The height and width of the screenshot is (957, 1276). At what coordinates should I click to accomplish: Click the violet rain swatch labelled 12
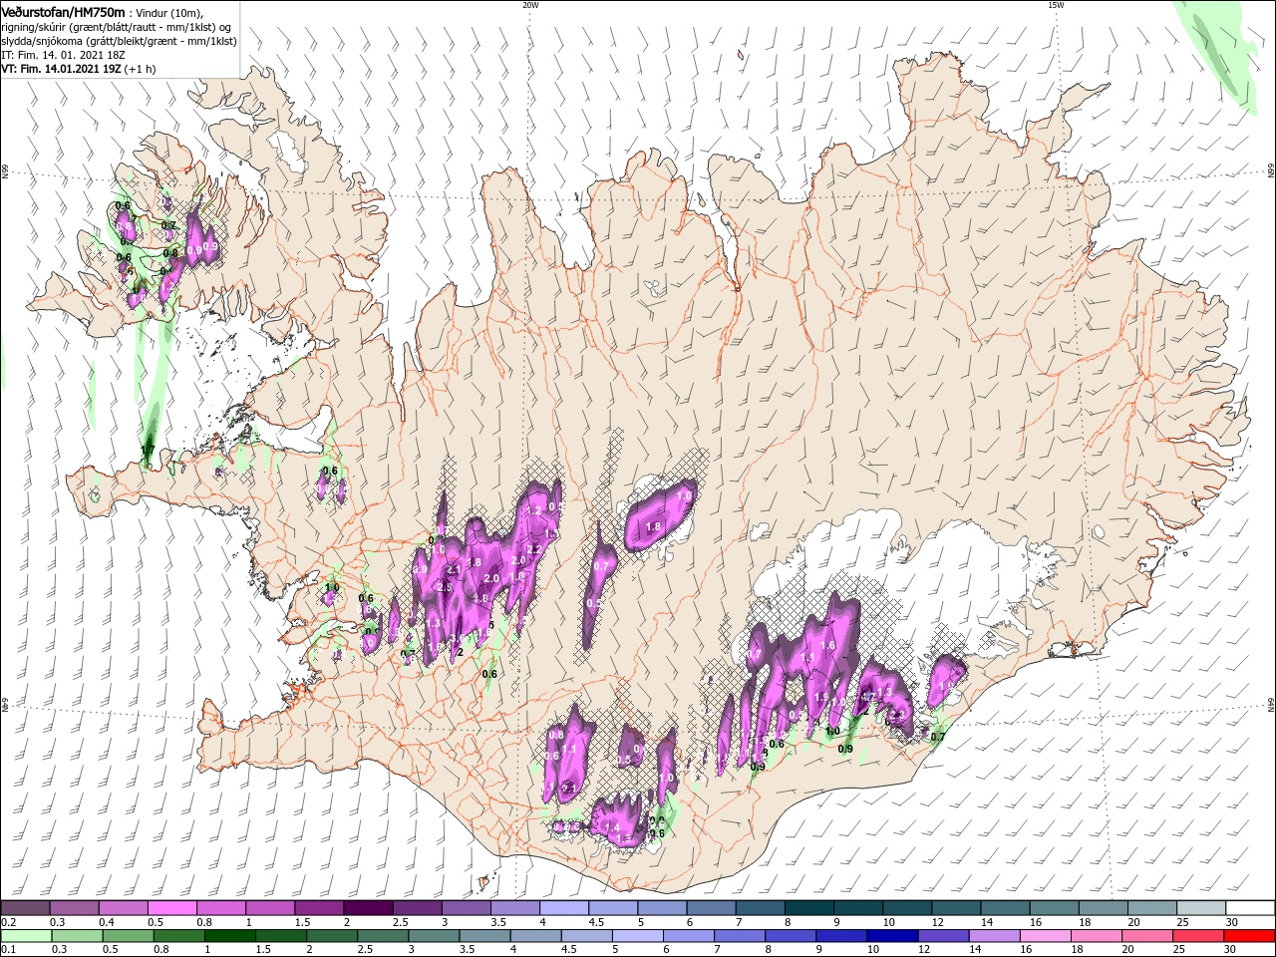944,936
